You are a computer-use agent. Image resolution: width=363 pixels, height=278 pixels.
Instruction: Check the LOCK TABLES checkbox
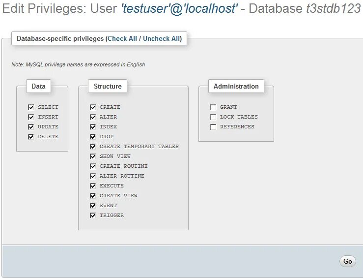[213, 117]
